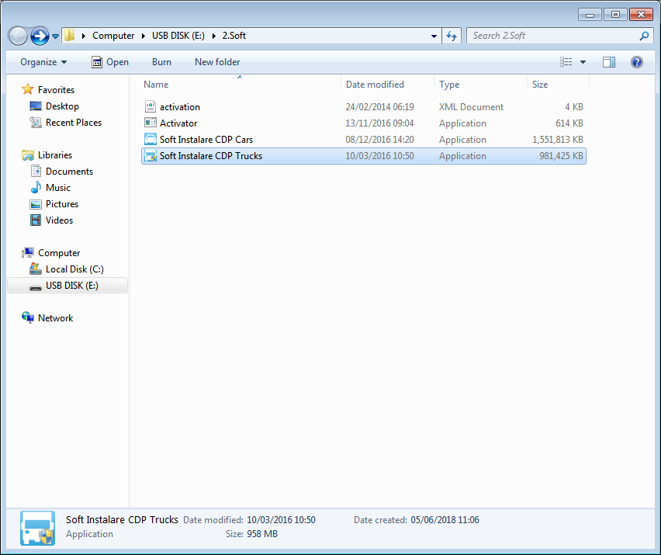The width and height of the screenshot is (661, 555).
Task: Select Libraries in the navigation pane
Action: [55, 155]
